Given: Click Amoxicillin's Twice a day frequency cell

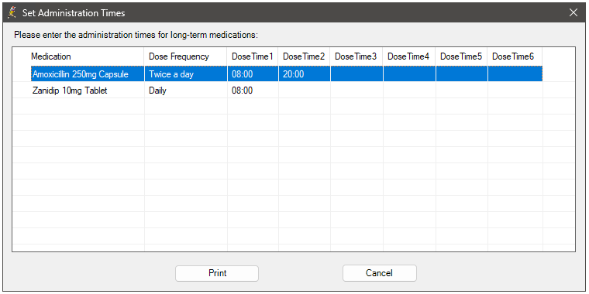Looking at the screenshot, I should pos(185,74).
